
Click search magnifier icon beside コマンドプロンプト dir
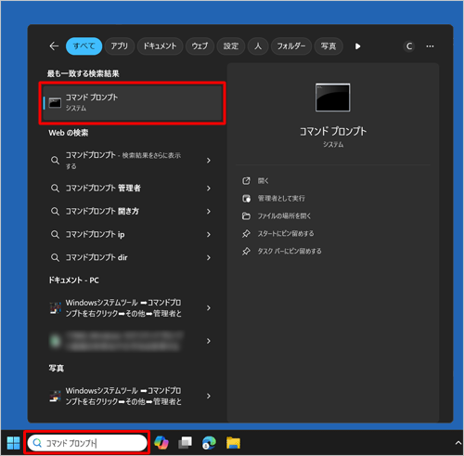[55, 257]
